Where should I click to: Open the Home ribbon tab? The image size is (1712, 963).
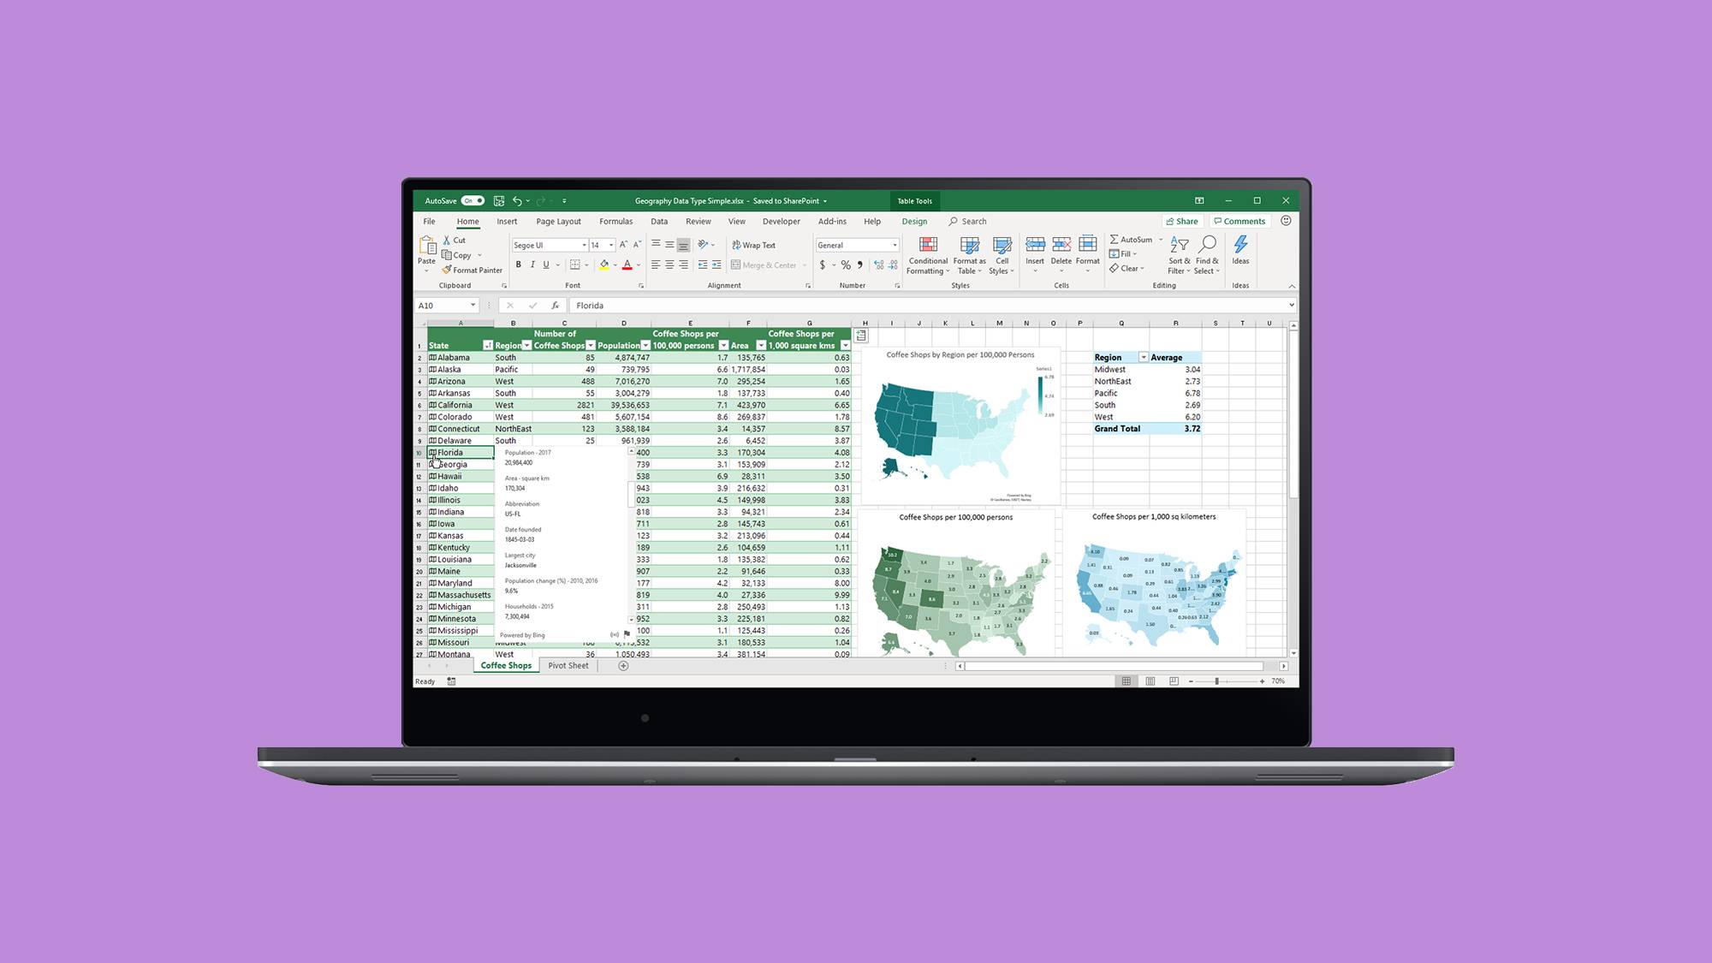[x=467, y=221]
